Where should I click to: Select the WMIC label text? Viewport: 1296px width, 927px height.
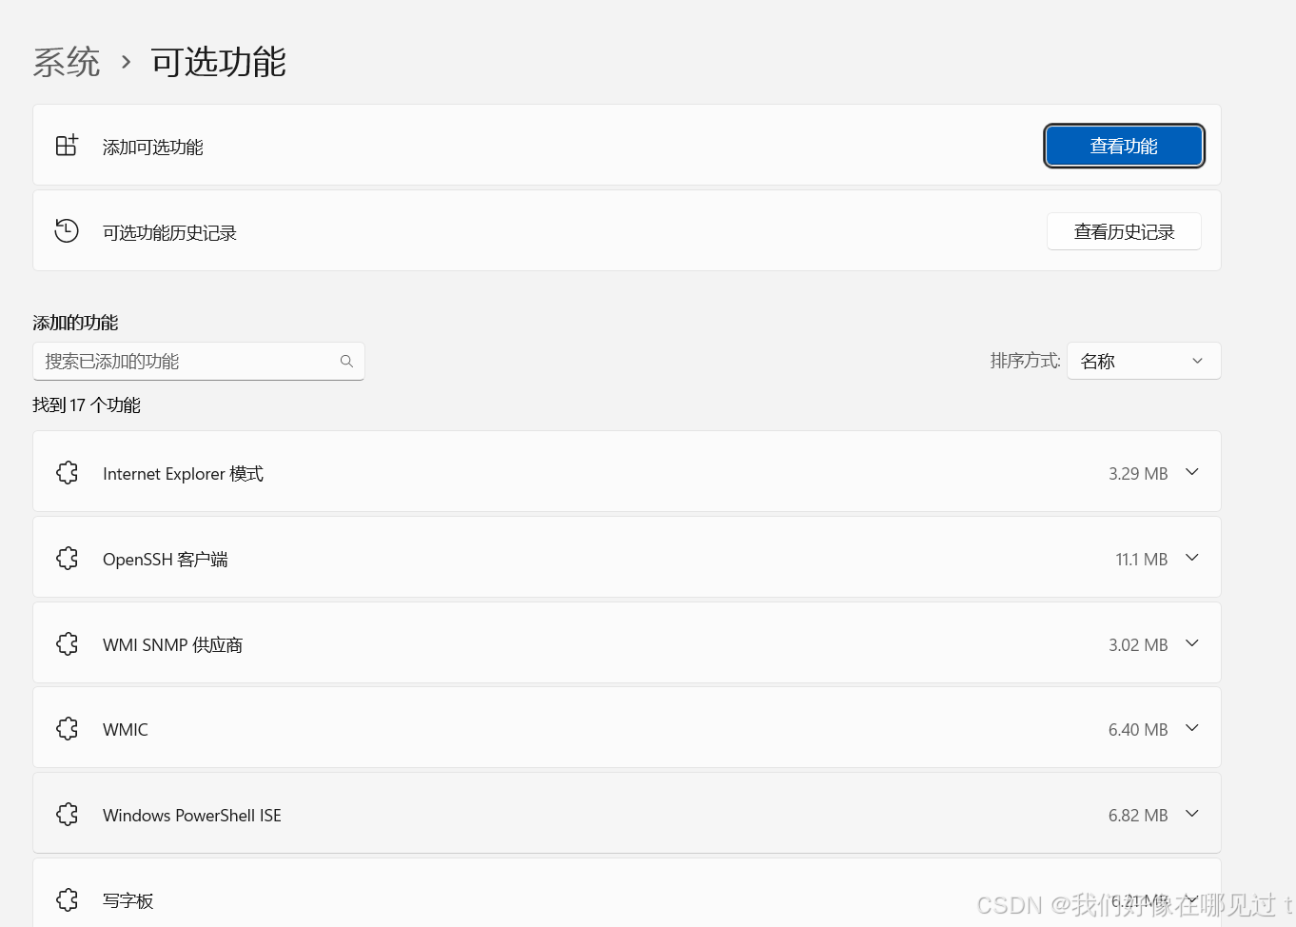click(126, 729)
